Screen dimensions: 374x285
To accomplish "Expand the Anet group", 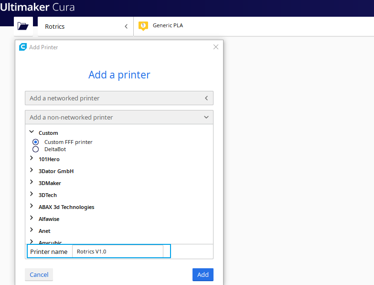I will click(x=32, y=230).
